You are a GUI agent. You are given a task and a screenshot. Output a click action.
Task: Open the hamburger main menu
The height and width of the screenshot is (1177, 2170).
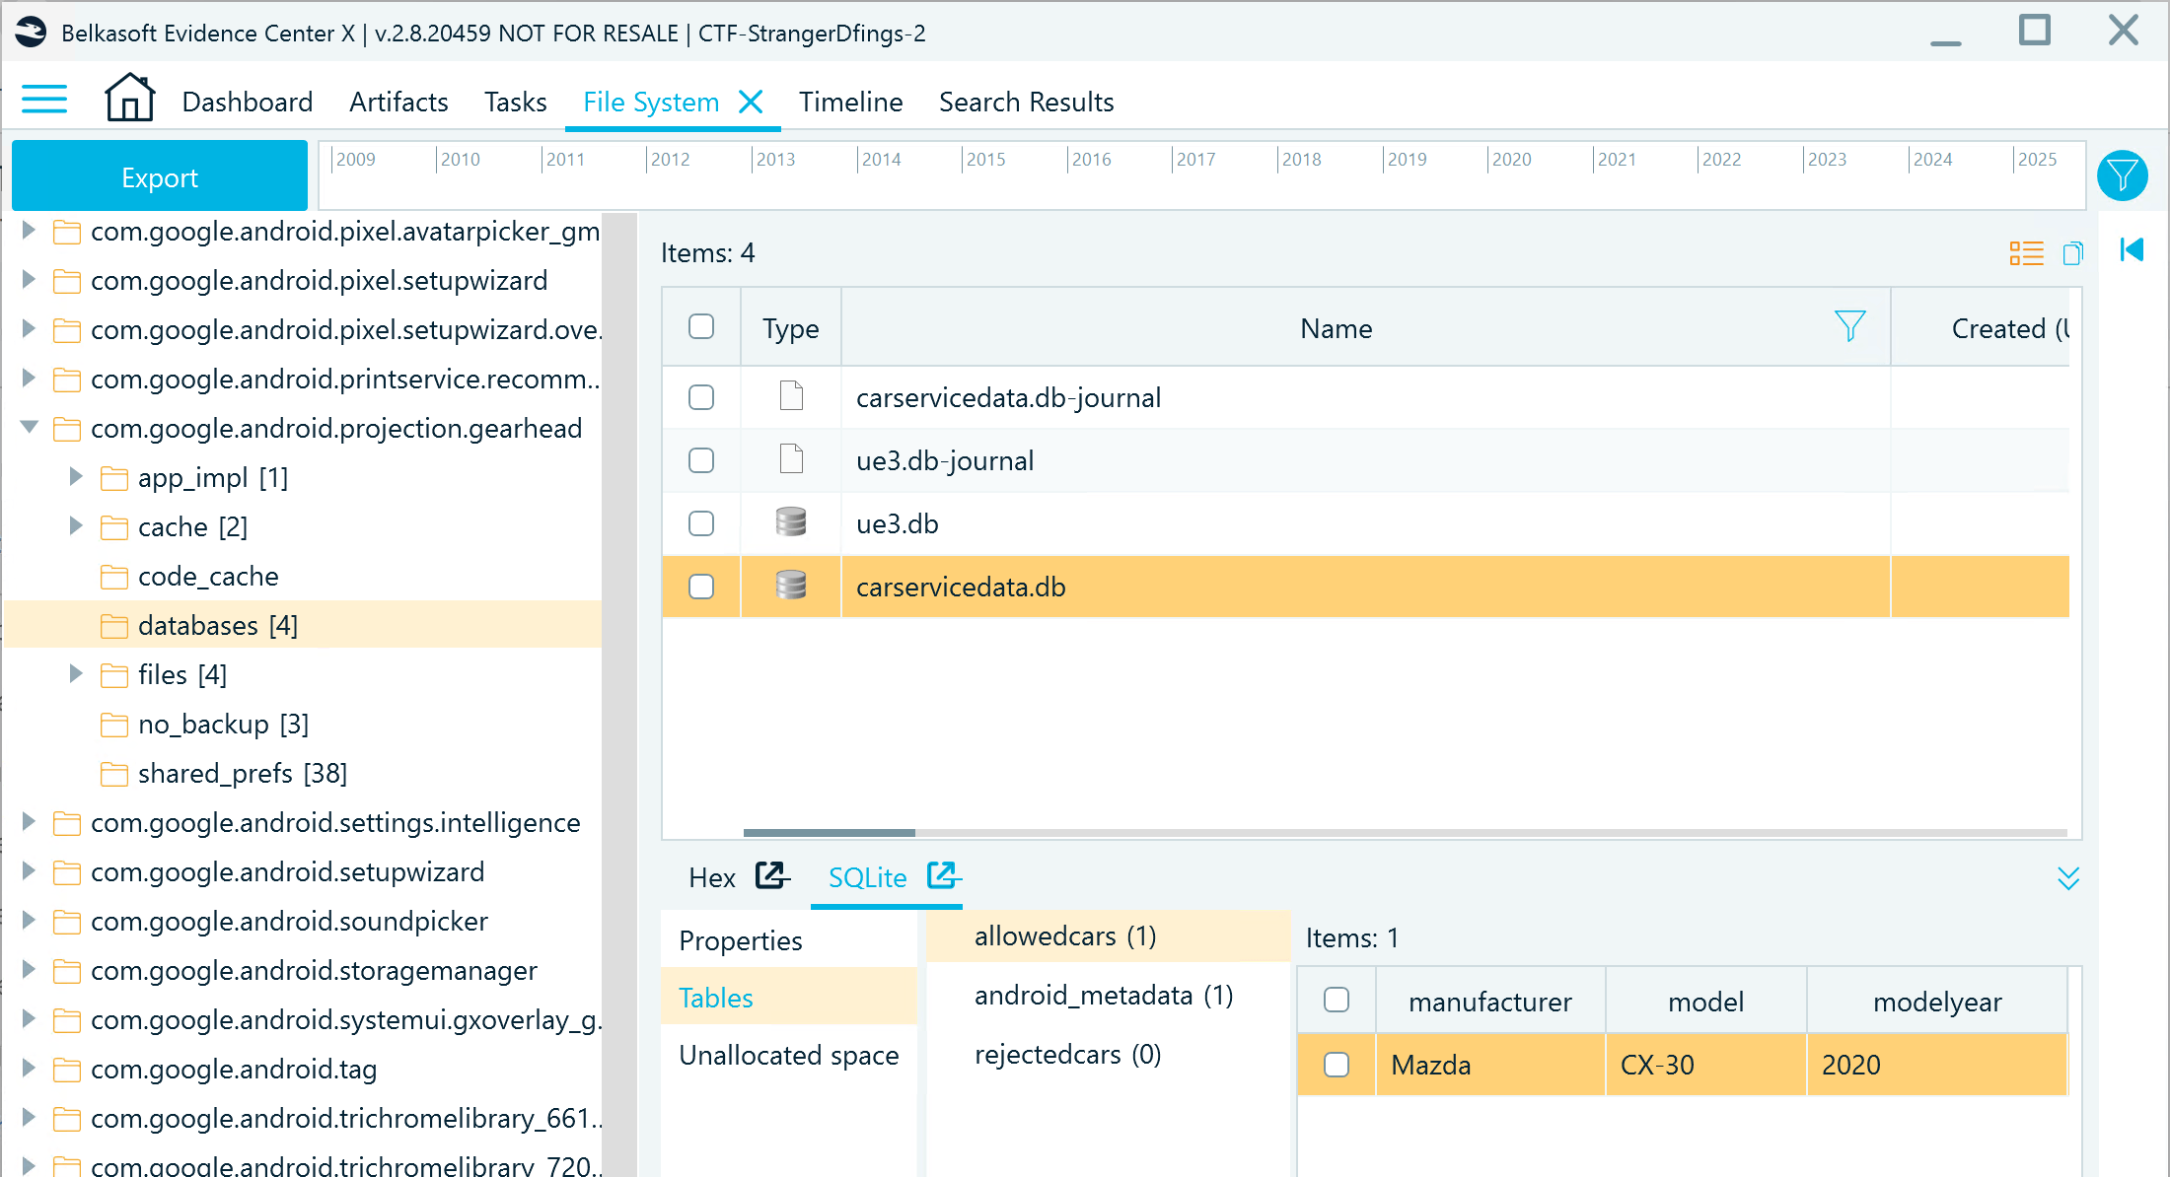tap(44, 100)
